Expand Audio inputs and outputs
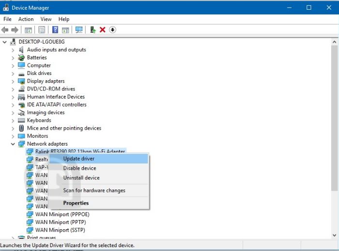This screenshot has height=251, width=339. click(x=13, y=50)
